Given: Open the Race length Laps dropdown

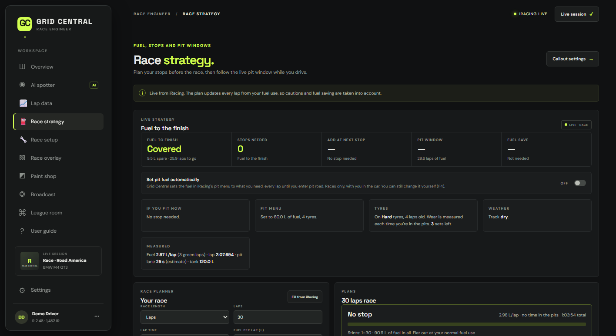Looking at the screenshot, I should [185, 317].
